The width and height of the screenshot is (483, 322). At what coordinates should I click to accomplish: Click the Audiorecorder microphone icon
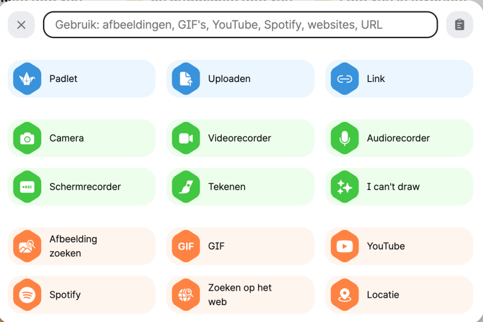click(x=345, y=139)
